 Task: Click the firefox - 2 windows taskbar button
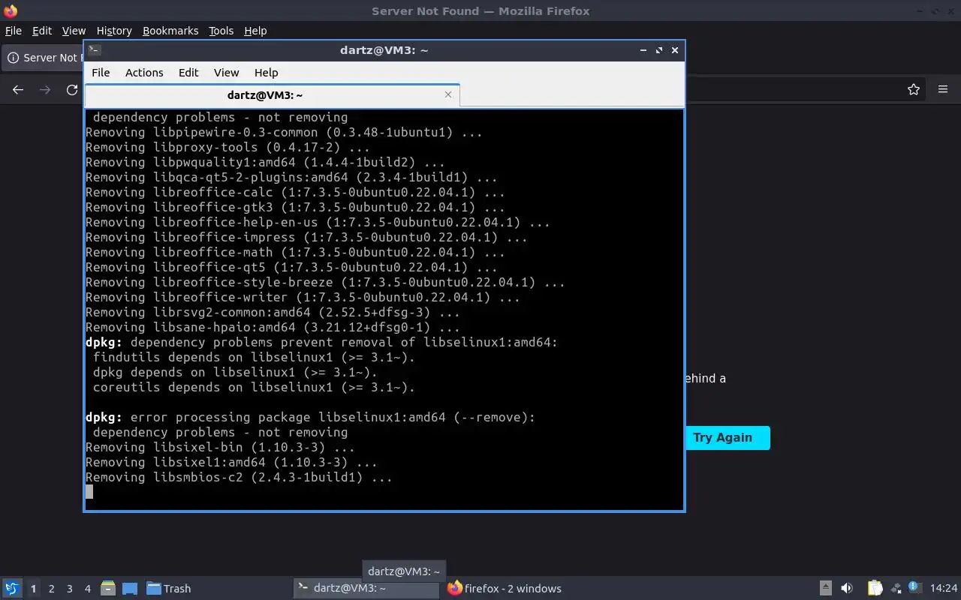(x=505, y=589)
